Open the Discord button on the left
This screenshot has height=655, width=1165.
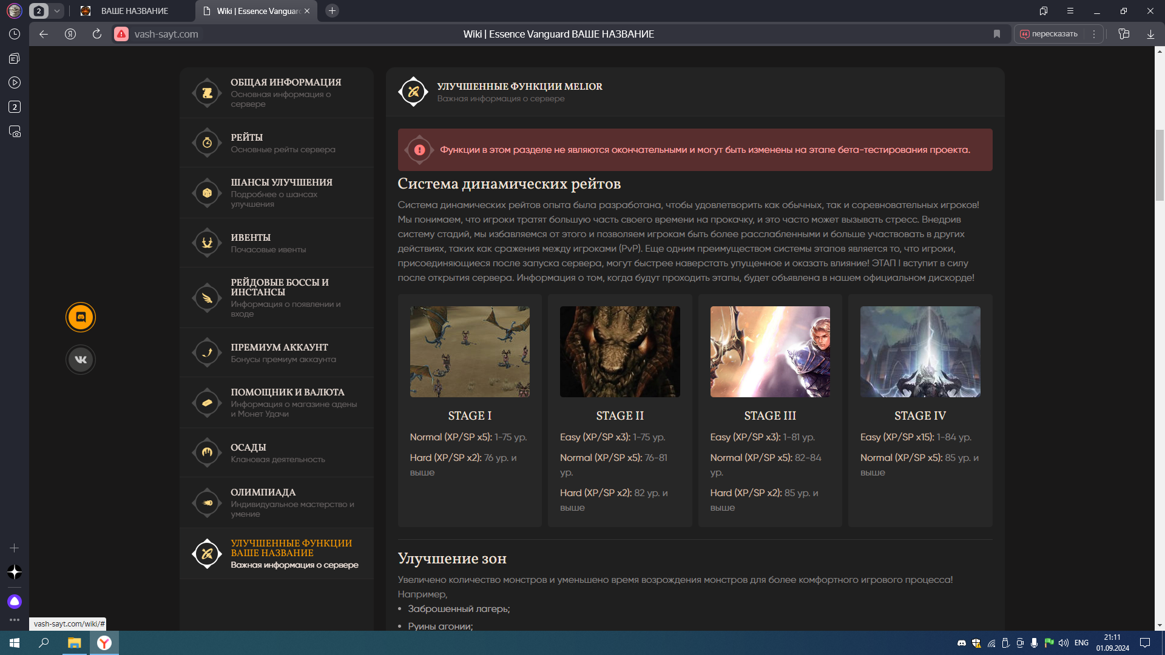coord(81,317)
